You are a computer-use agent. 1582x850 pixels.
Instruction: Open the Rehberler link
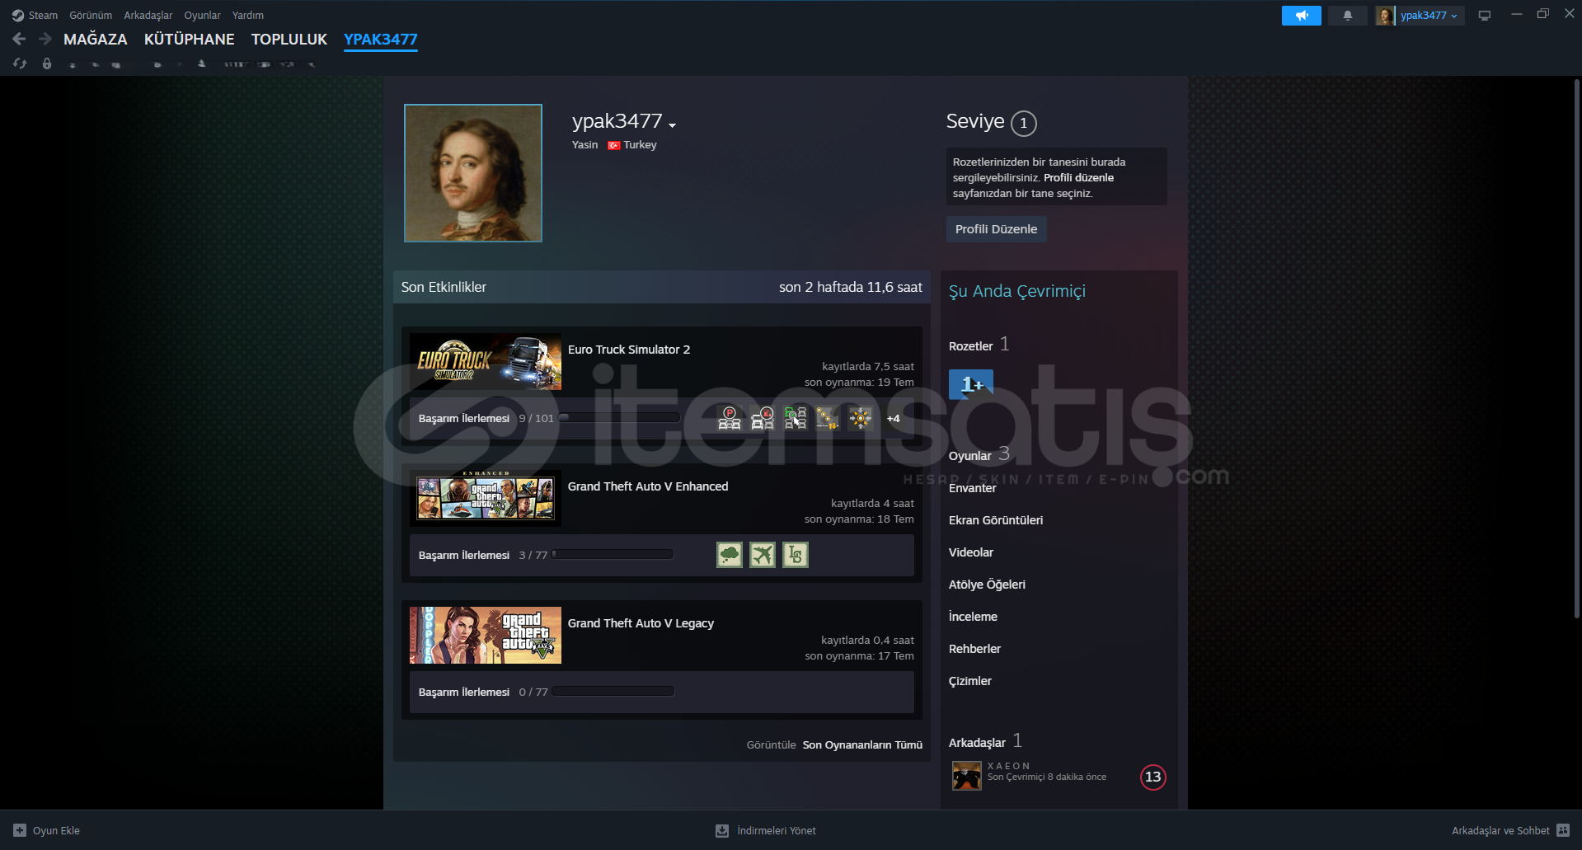coord(975,649)
